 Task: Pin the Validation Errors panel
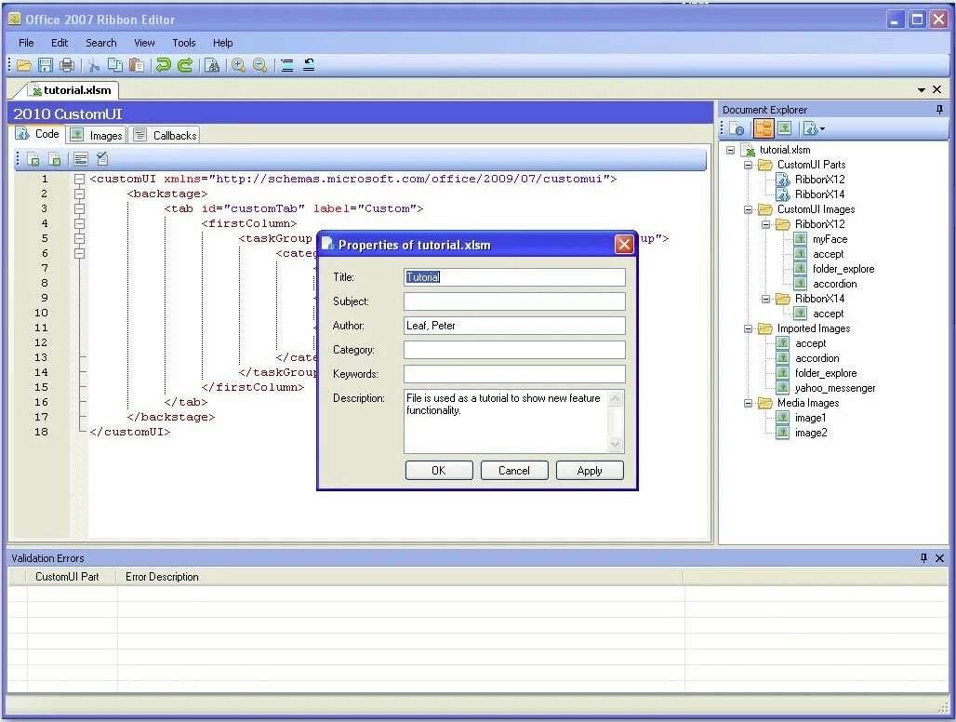923,558
